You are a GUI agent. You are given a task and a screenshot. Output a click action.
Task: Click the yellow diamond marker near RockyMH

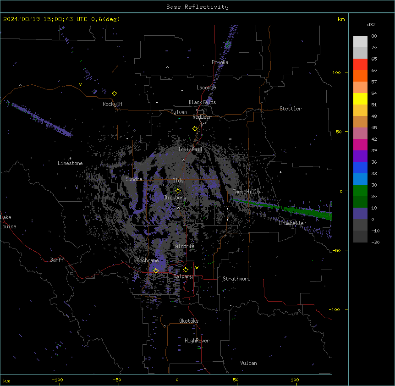(115, 94)
